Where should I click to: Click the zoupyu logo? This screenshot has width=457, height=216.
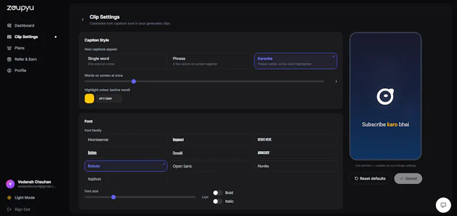[20, 8]
